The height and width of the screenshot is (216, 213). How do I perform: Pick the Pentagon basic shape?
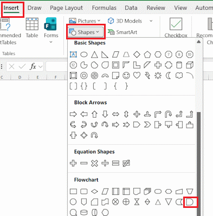pos(147,55)
